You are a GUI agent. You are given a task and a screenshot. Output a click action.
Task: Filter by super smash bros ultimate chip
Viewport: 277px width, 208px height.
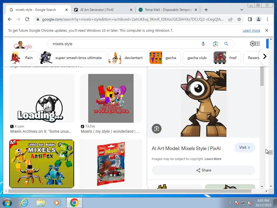(73, 58)
